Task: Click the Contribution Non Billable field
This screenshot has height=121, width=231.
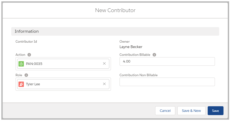Action: click(167, 82)
